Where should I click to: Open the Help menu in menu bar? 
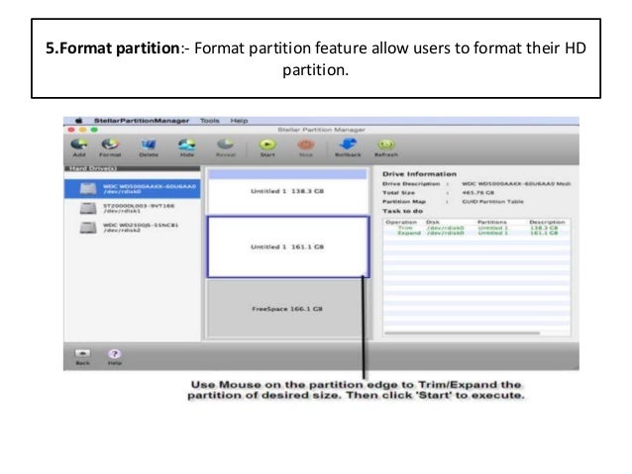239,121
